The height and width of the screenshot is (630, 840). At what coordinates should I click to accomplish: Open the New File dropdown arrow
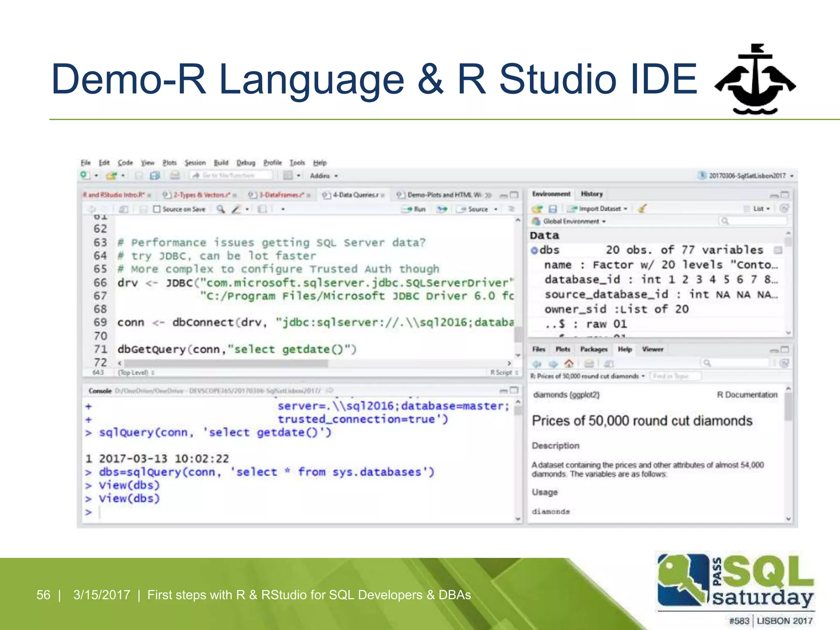coord(96,176)
